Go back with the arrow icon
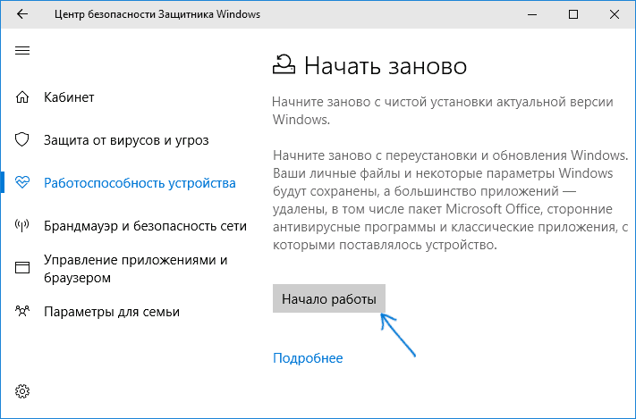This screenshot has width=636, height=419. pyautogui.click(x=22, y=14)
